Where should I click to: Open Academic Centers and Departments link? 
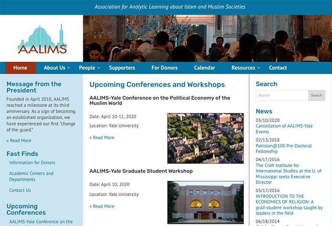coord(31,177)
